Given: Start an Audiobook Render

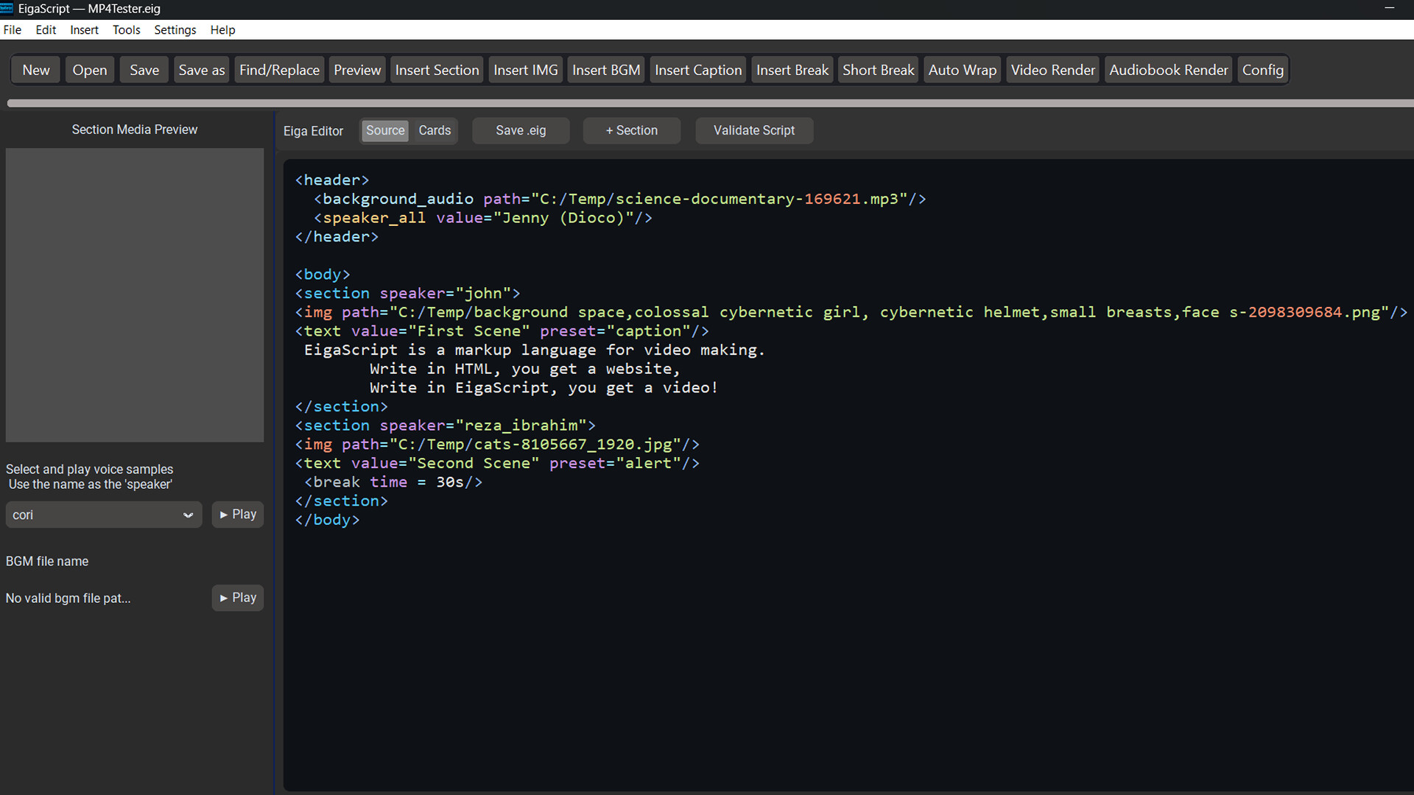Looking at the screenshot, I should (1168, 69).
